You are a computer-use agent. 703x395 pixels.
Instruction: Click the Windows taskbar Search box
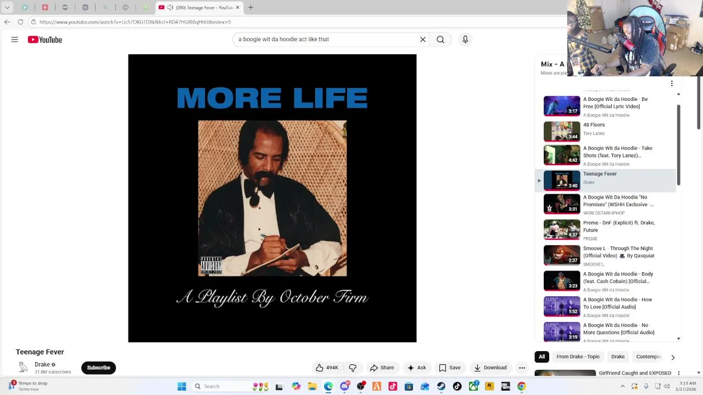(x=230, y=386)
